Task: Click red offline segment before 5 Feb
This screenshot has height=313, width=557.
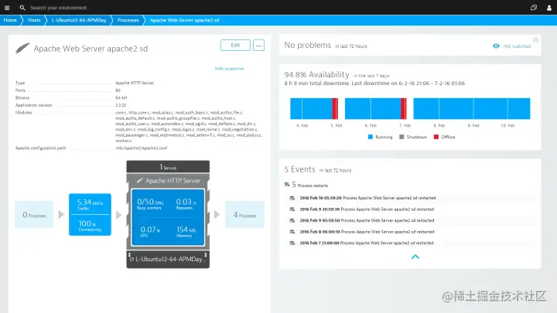Action: point(335,109)
